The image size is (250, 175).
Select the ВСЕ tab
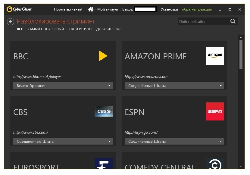20,29
